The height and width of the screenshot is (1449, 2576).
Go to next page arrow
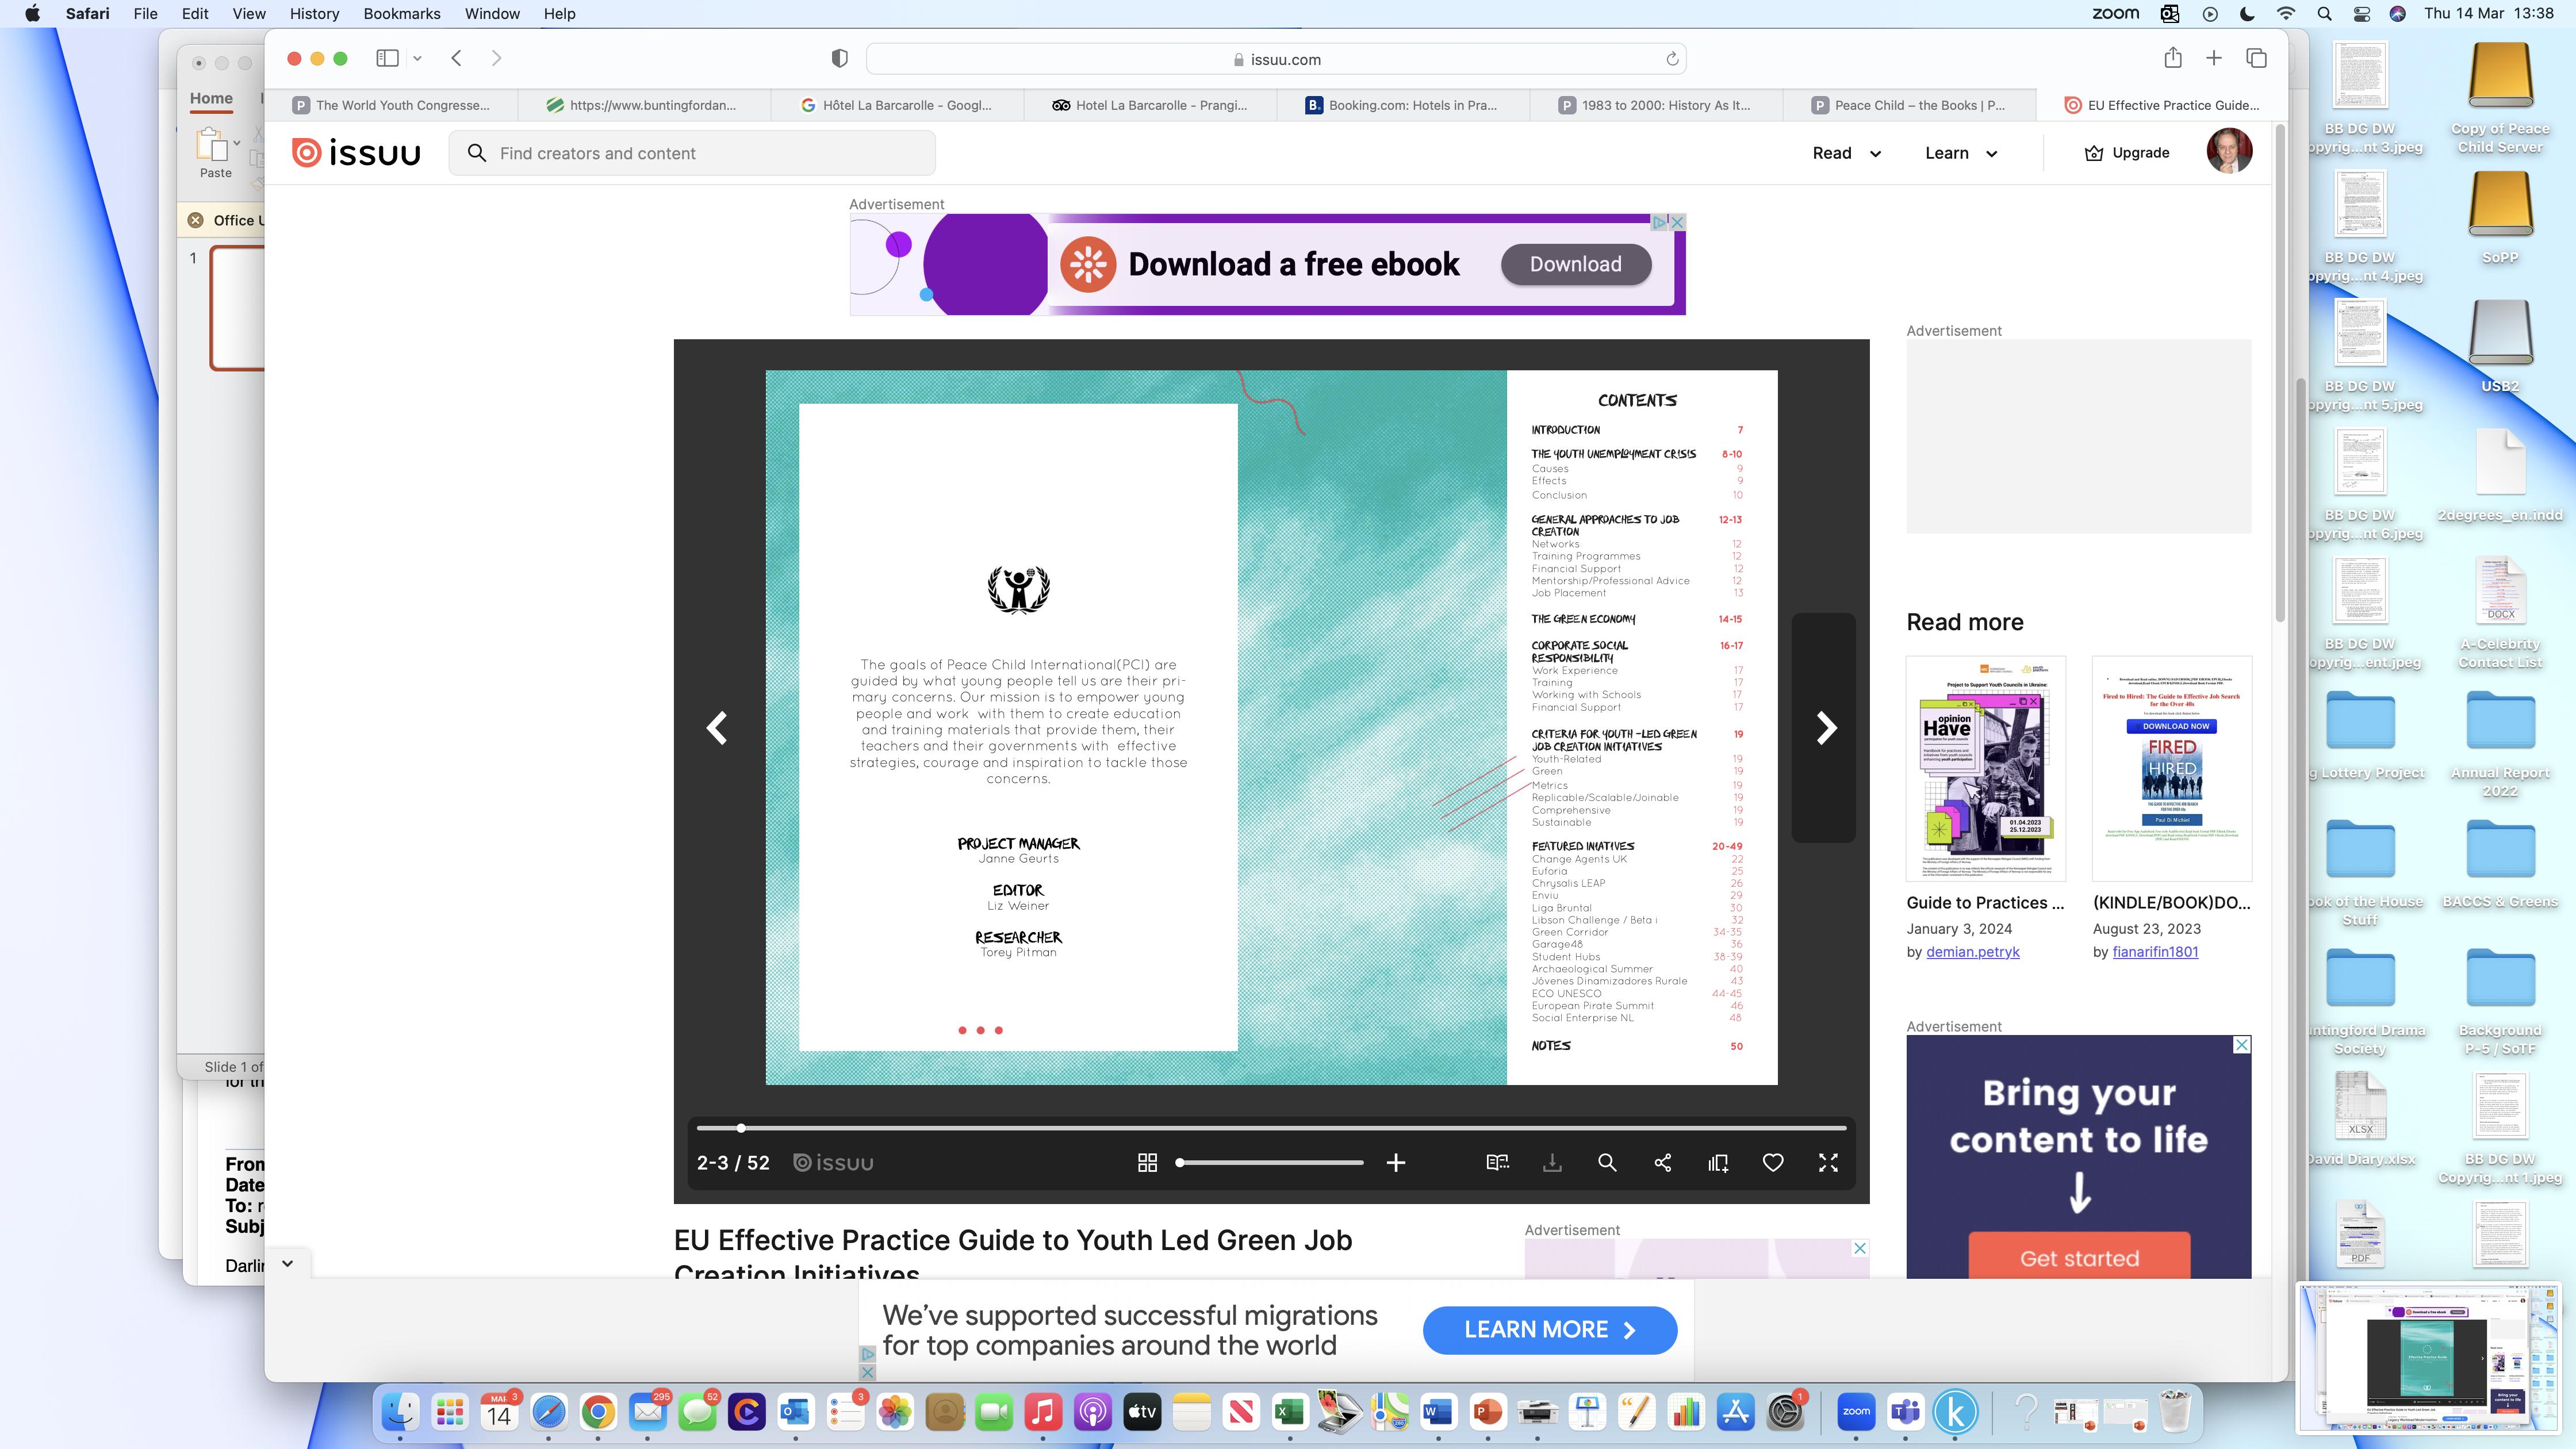coord(1826,728)
